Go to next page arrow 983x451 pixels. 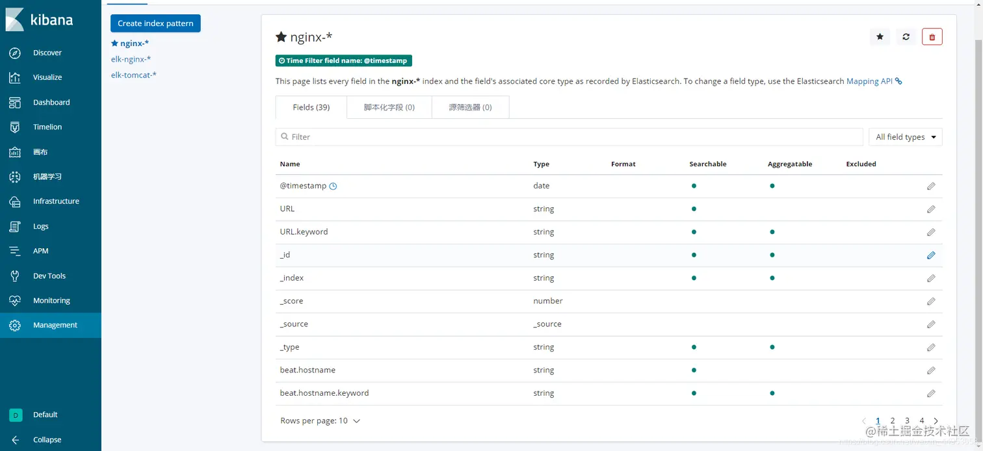coord(936,421)
